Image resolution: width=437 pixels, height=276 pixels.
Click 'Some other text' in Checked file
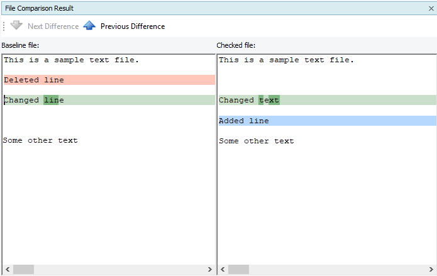(x=257, y=141)
